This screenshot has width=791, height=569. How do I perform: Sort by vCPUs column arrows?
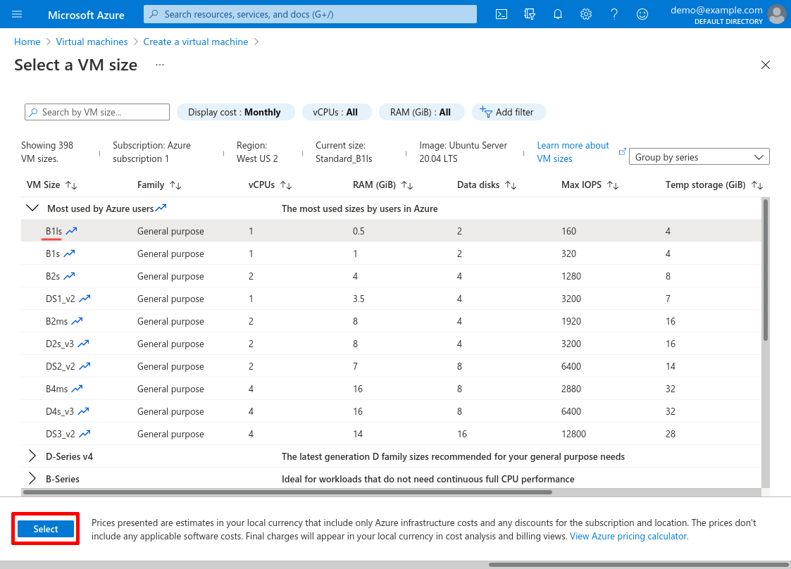pos(286,185)
